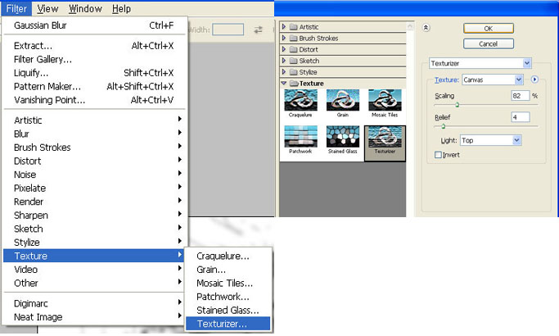Expand the Sketch gallery folder
The width and height of the screenshot is (559, 336).
click(284, 61)
